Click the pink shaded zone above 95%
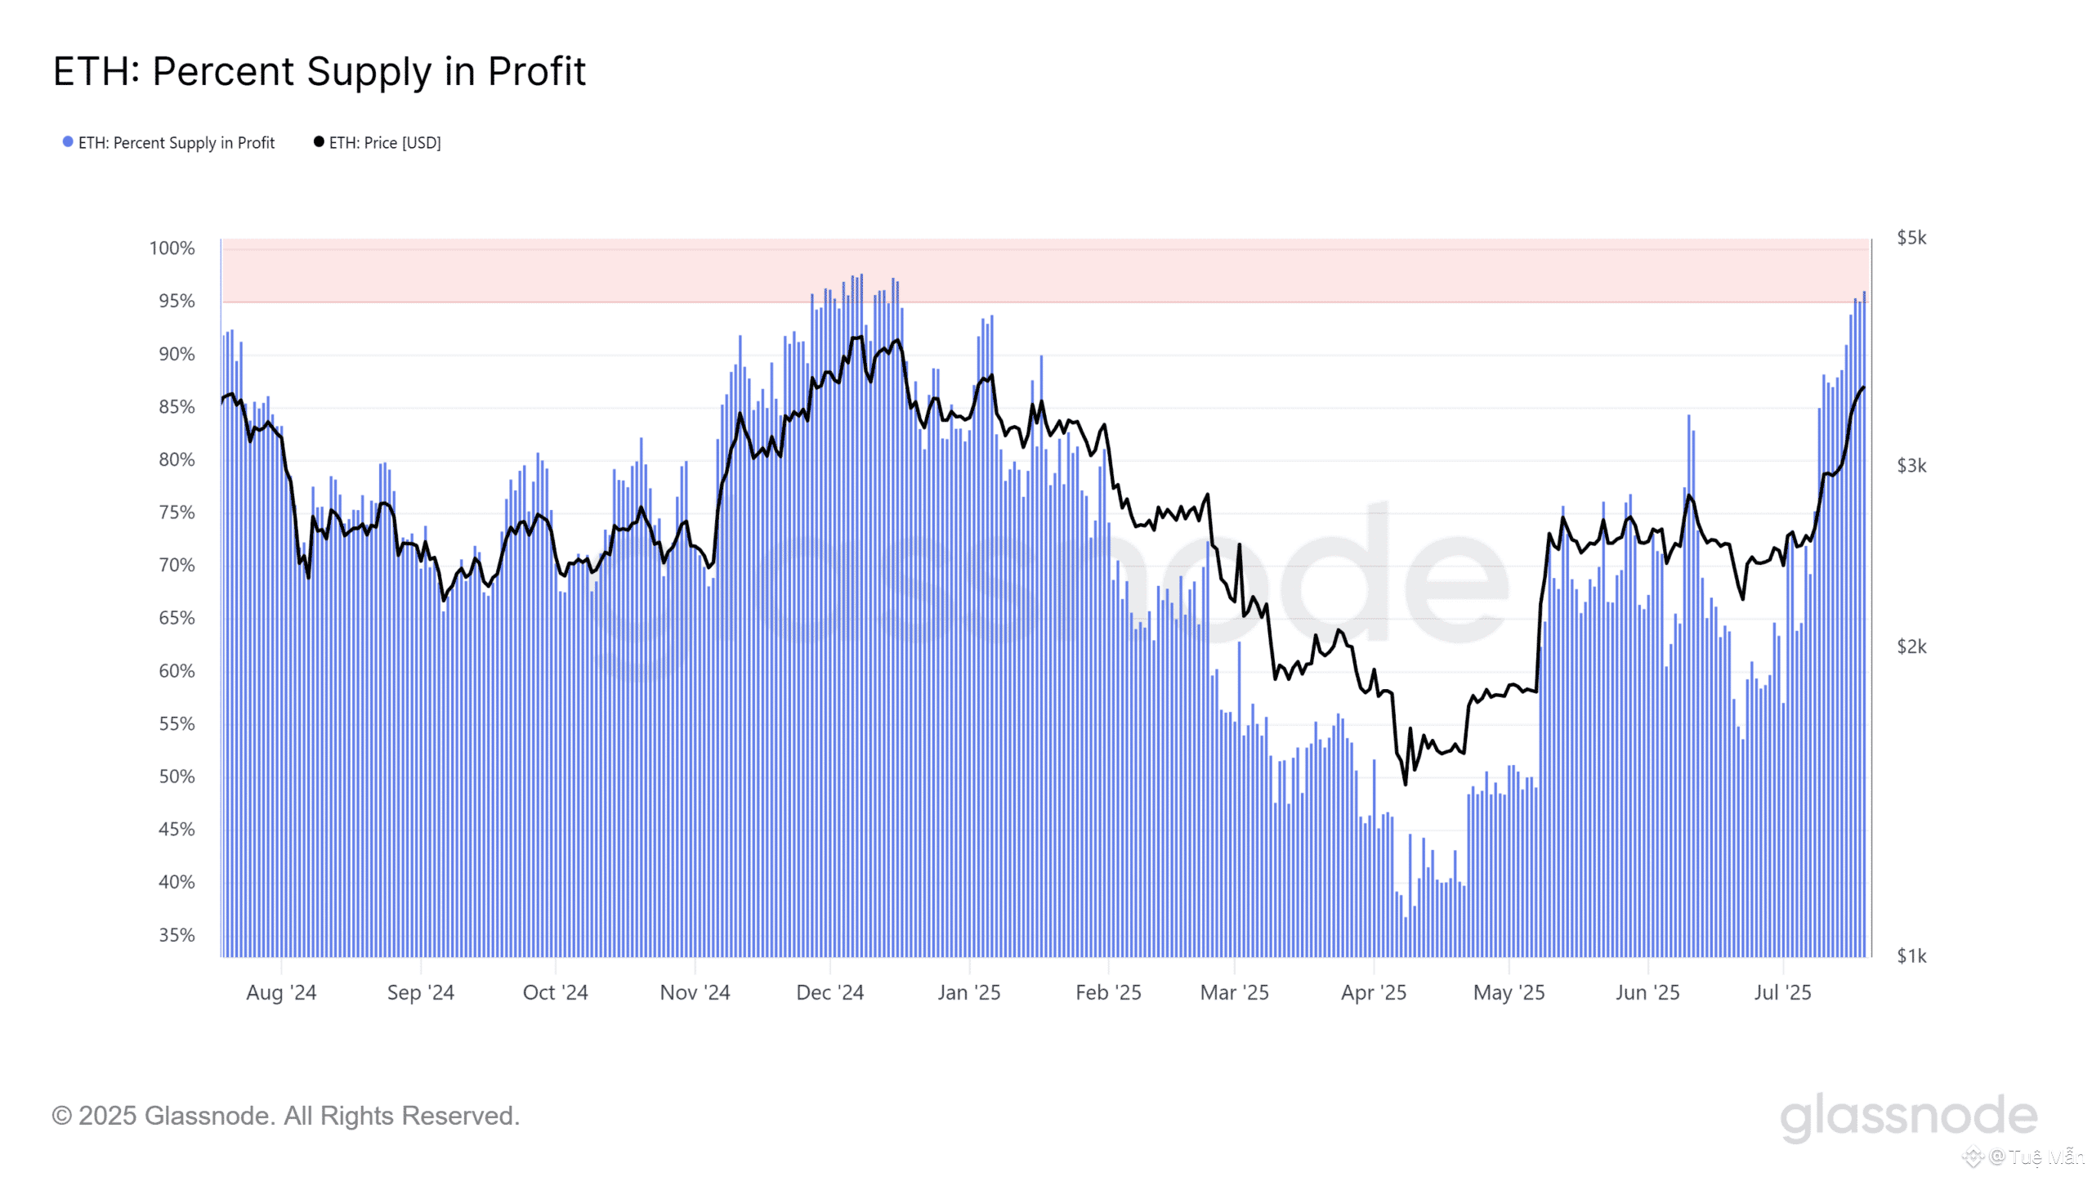Image resolution: width=2092 pixels, height=1177 pixels. click(x=1046, y=271)
